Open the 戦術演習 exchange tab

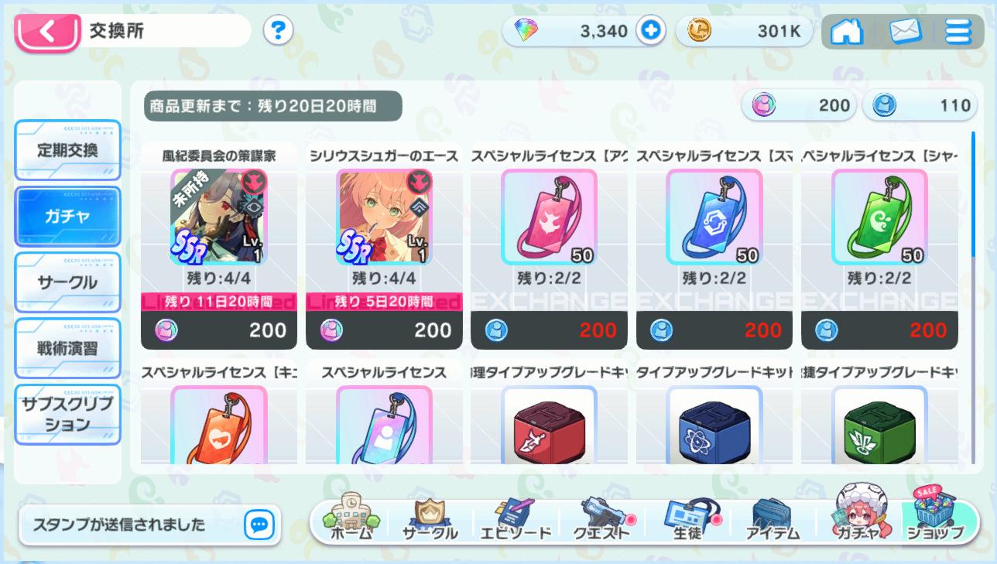[x=68, y=348]
